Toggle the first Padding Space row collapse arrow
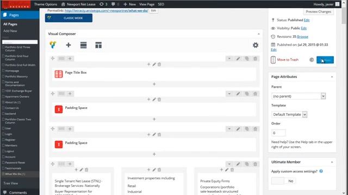This screenshot has height=195, width=348. pos(229,94)
